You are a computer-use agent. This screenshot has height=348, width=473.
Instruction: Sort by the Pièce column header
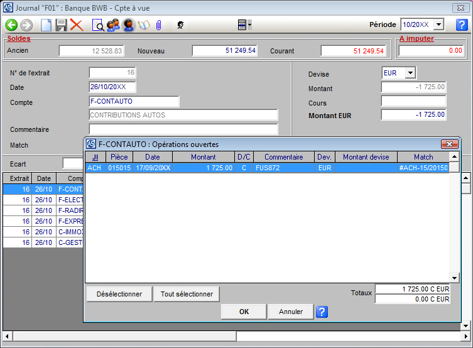(x=119, y=157)
